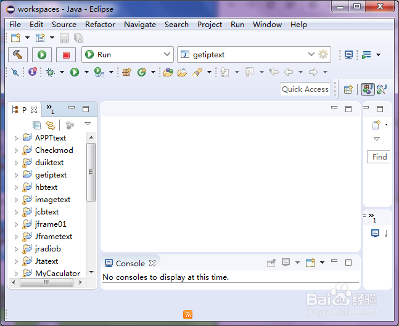Show hidden views list beside Package Explorer
Viewport: 399px width, 326px height.
pyautogui.click(x=51, y=109)
